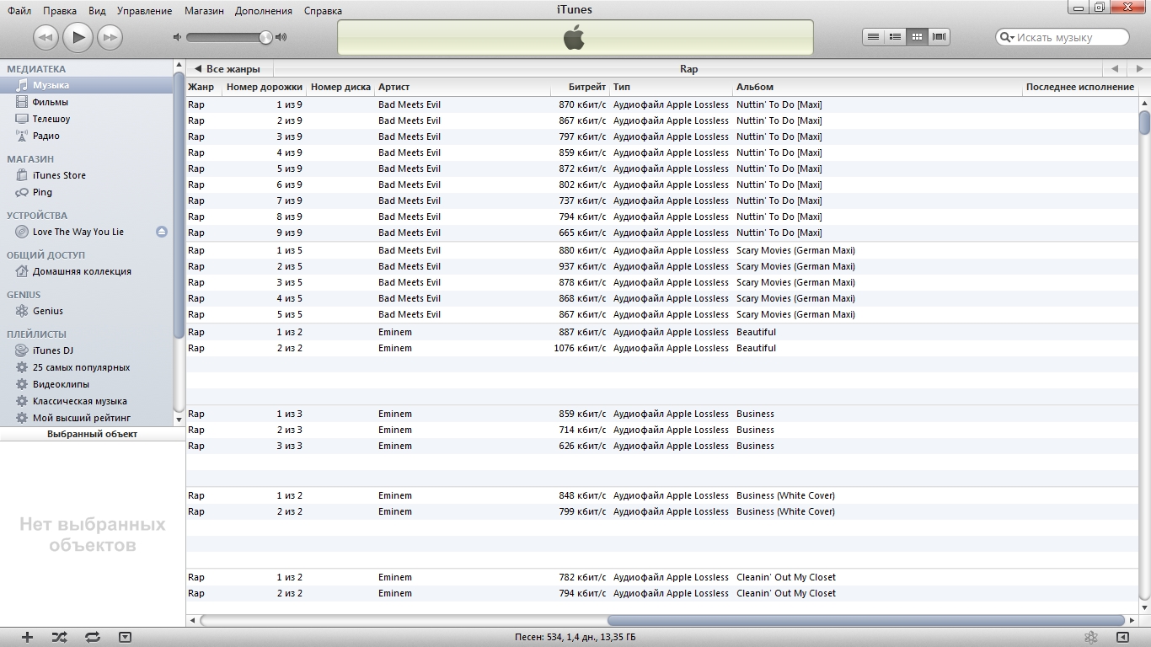Click the sidebar scroll-down arrow

(x=179, y=419)
